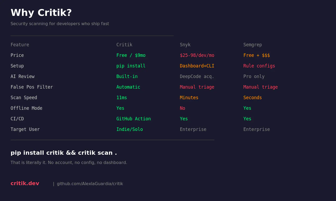Select the Snyk column header

click(x=185, y=45)
